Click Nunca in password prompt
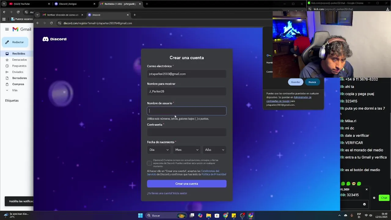The image size is (391, 220). [x=312, y=82]
